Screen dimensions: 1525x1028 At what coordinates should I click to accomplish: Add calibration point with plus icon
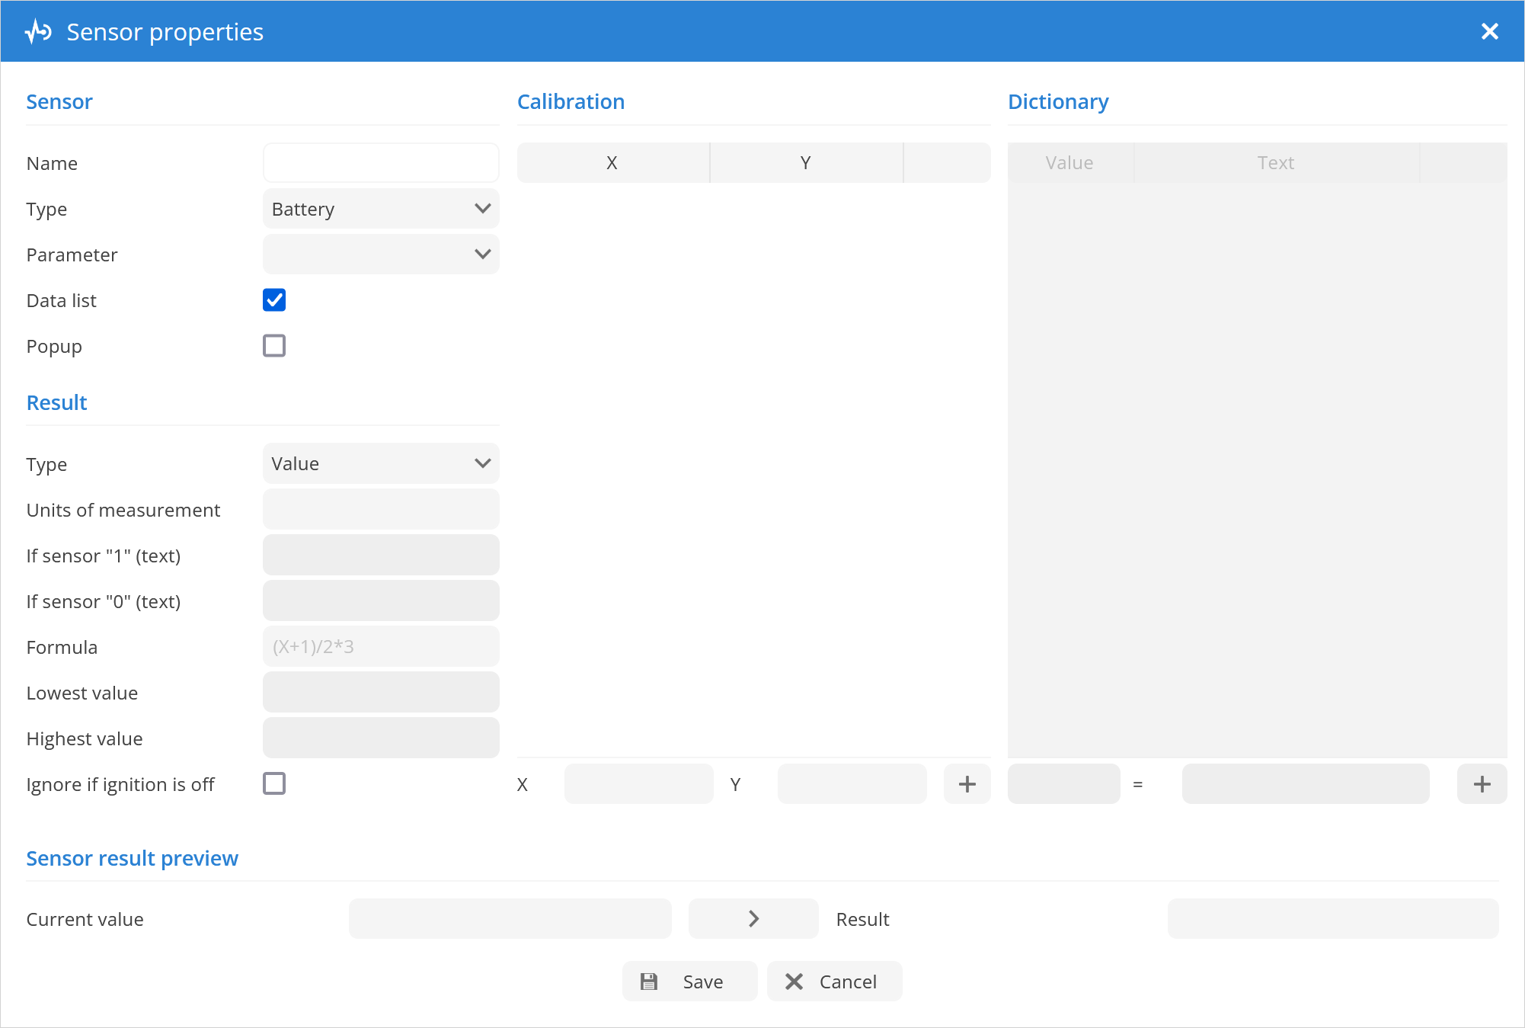point(967,784)
